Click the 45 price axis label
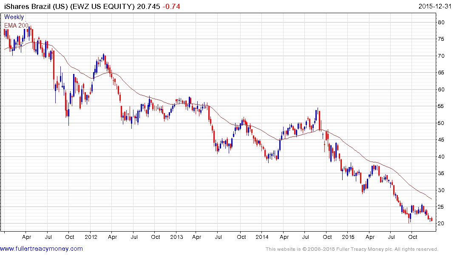This screenshot has width=457, height=255. point(441,140)
